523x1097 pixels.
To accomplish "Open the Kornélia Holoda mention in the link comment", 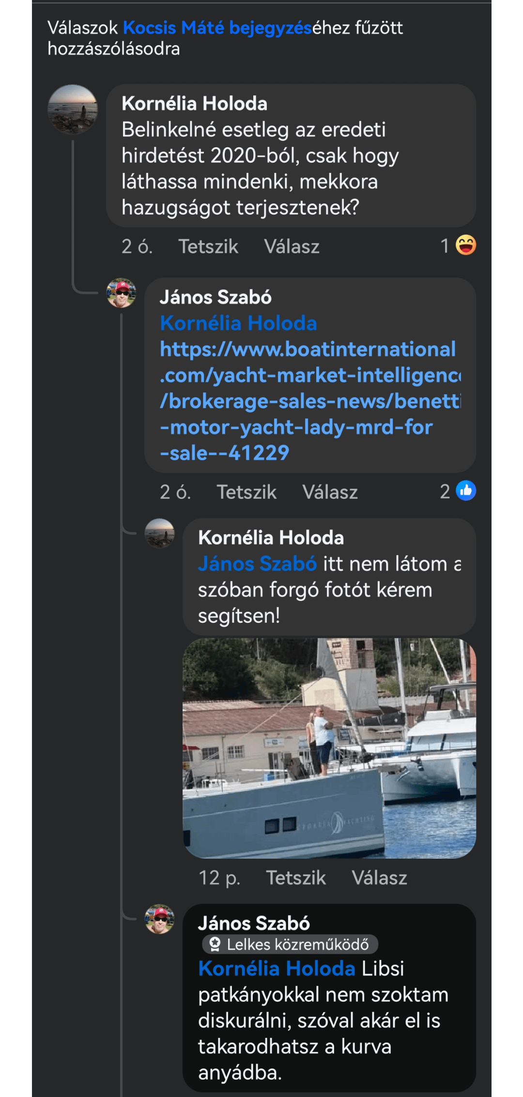I will coord(238,323).
